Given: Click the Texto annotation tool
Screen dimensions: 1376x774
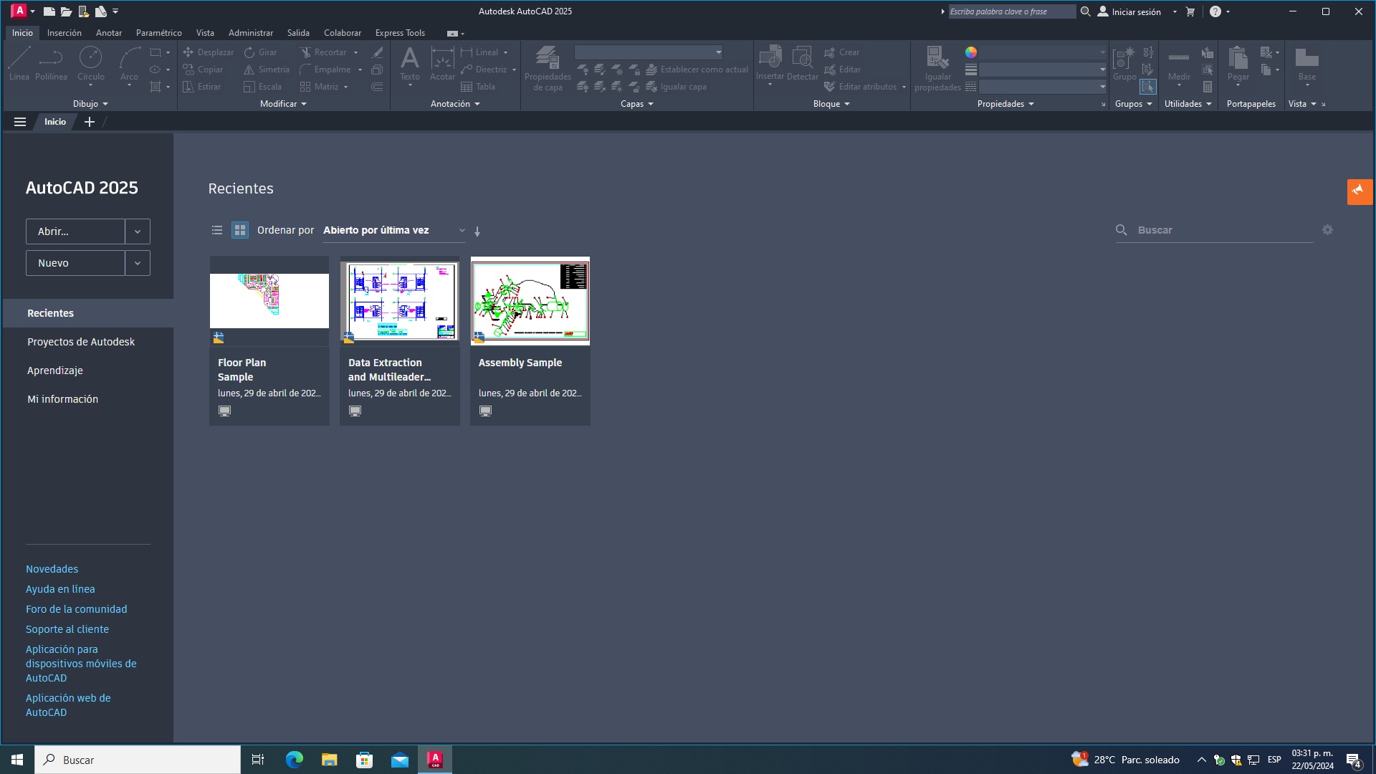Looking at the screenshot, I should [410, 63].
